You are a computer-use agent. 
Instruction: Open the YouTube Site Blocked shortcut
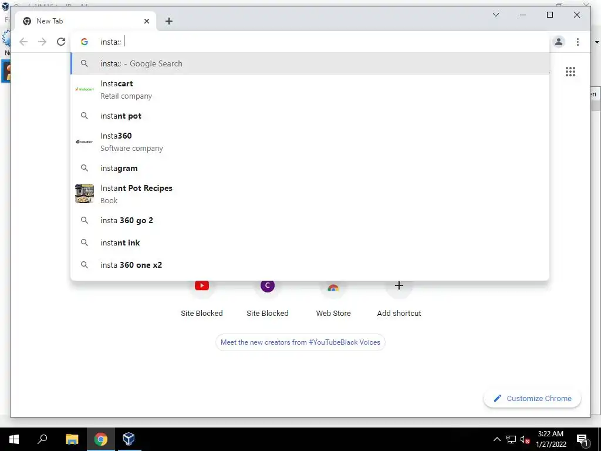202,297
